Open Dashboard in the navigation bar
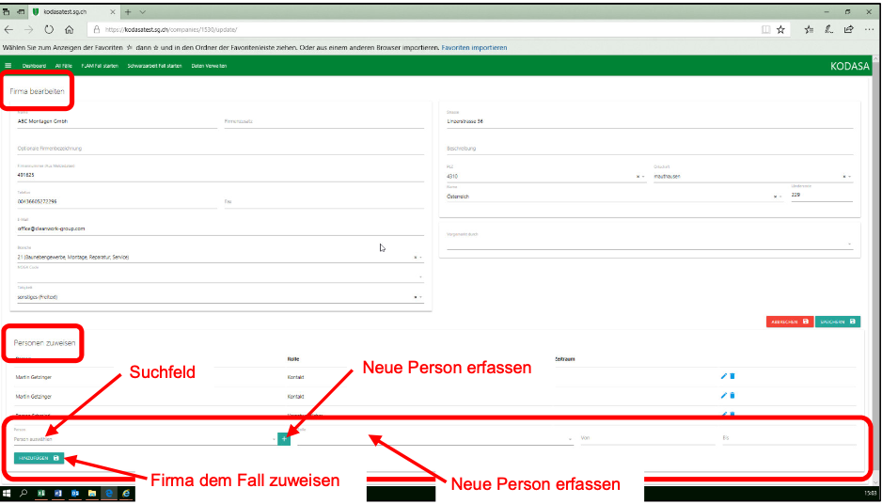 click(x=34, y=66)
